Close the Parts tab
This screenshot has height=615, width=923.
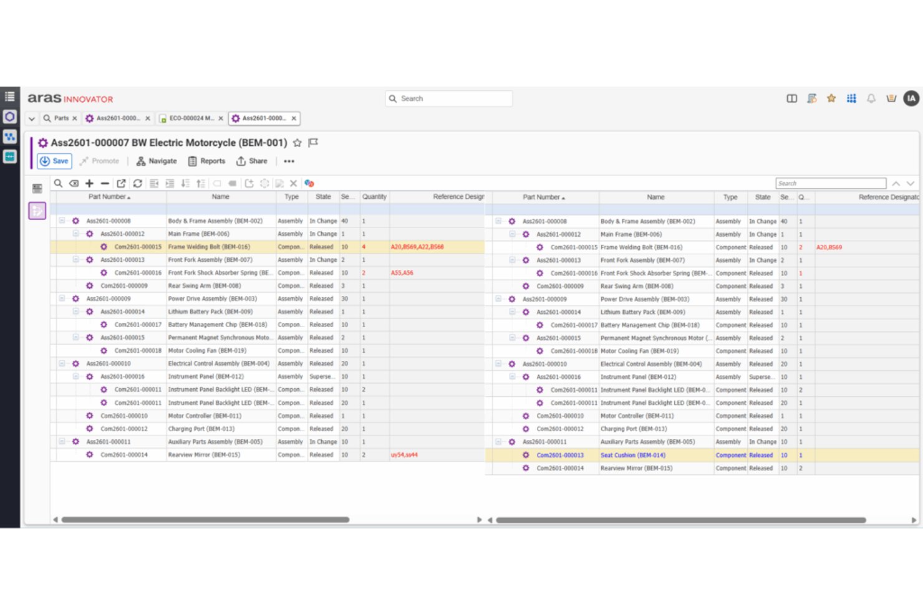pos(74,118)
